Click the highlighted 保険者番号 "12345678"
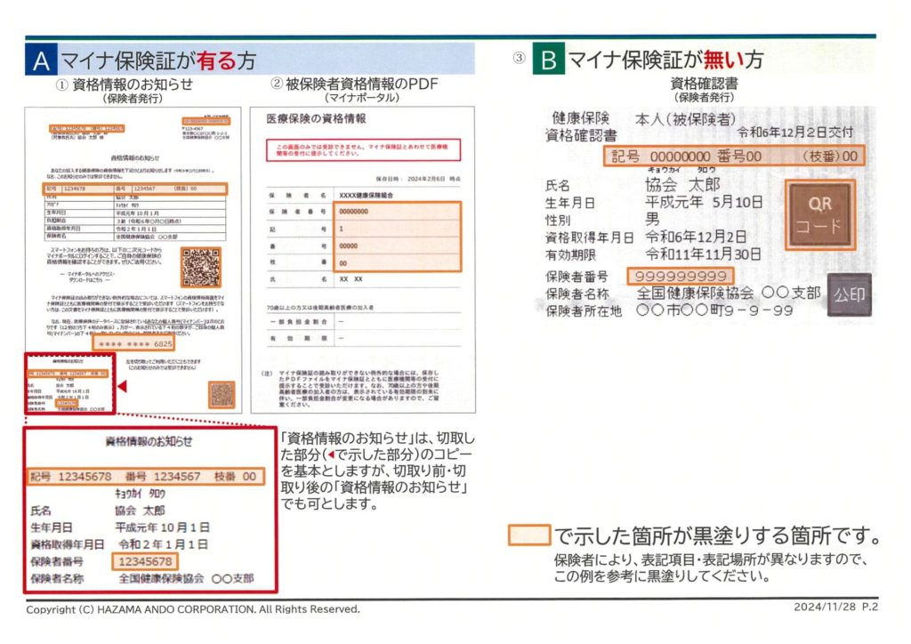The image size is (911, 644). click(145, 561)
